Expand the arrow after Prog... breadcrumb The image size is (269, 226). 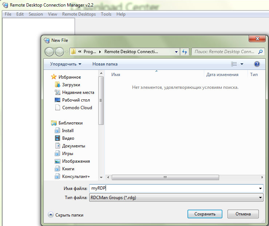(x=100, y=52)
